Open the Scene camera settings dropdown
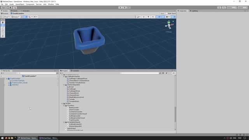This screenshot has width=249, height=140. tap(168, 17)
